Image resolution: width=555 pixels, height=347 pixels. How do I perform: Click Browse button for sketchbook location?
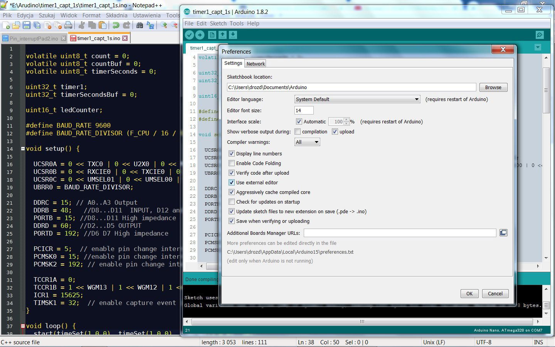493,88
